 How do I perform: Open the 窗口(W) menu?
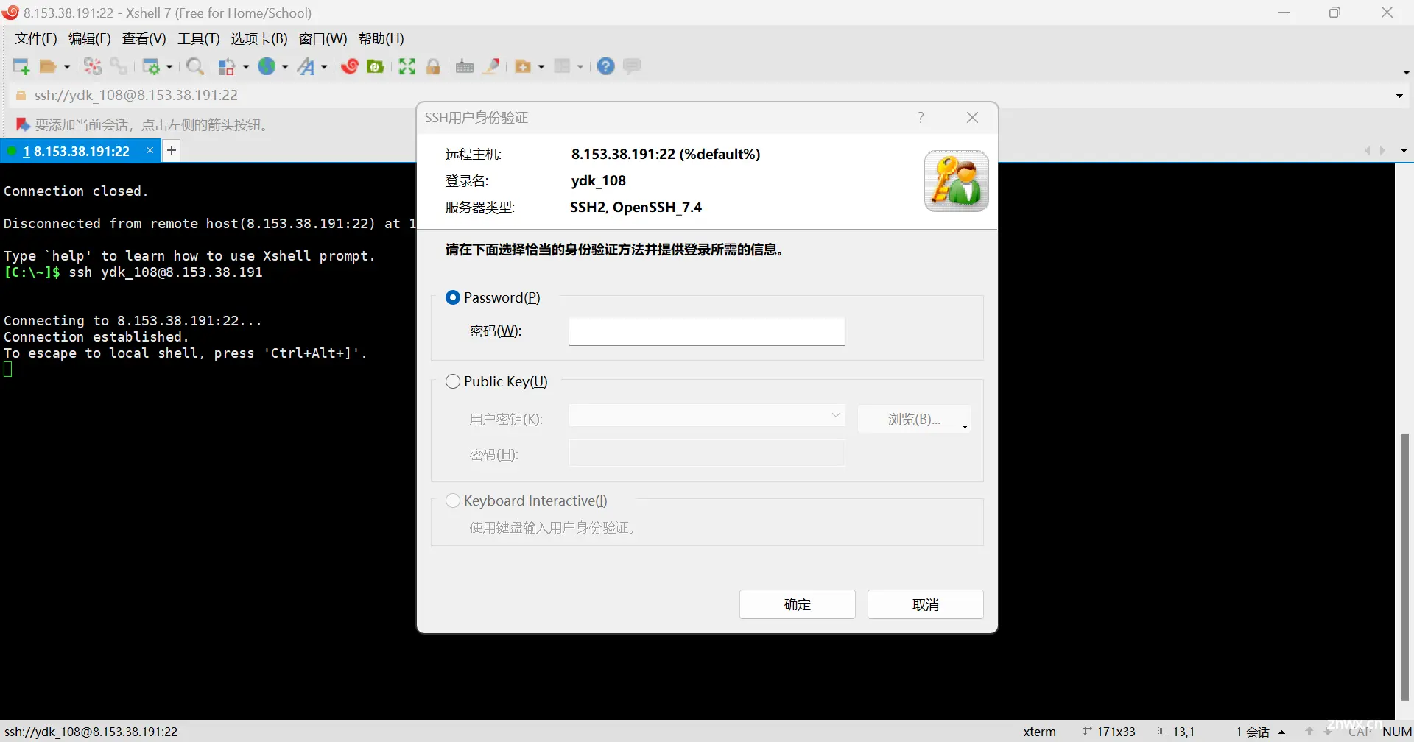coord(323,39)
